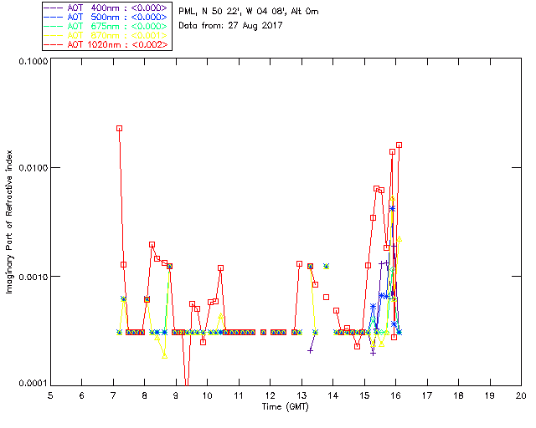This screenshot has height=428, width=536.
Task: Click the first red square marker near hour 7
Action: pos(119,129)
